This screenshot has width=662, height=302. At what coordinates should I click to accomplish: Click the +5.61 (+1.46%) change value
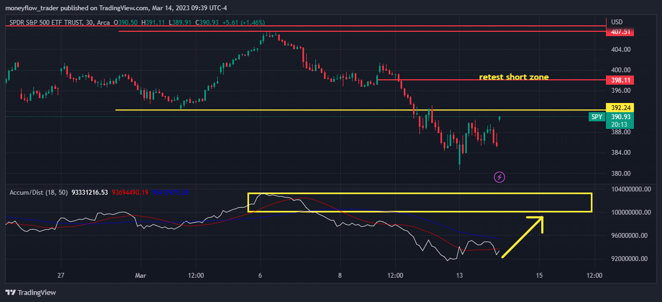243,22
